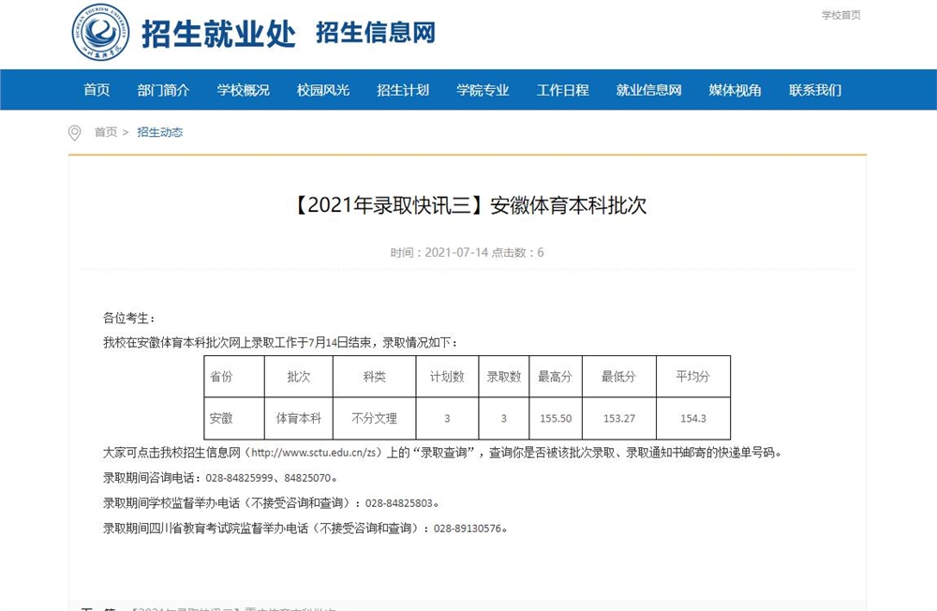Open 联系我们 navigation item

(x=815, y=90)
